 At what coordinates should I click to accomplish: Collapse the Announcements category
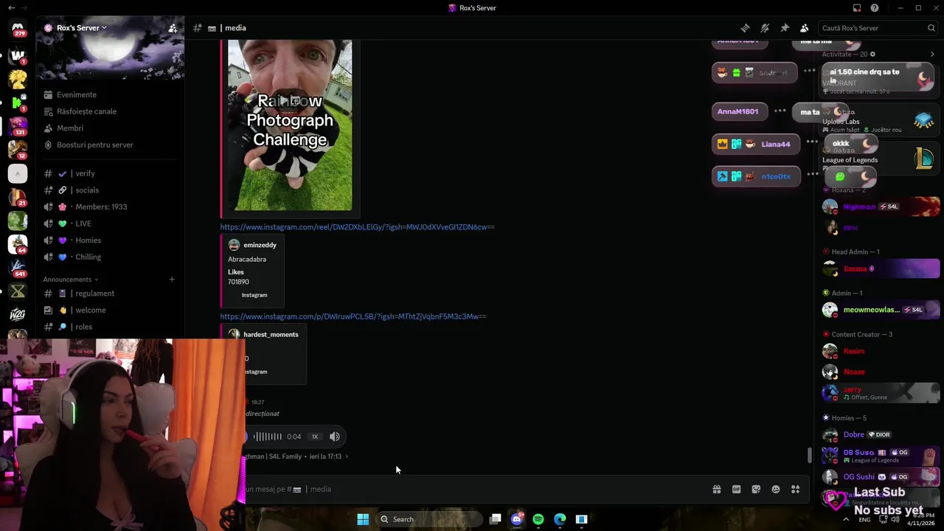(x=71, y=280)
